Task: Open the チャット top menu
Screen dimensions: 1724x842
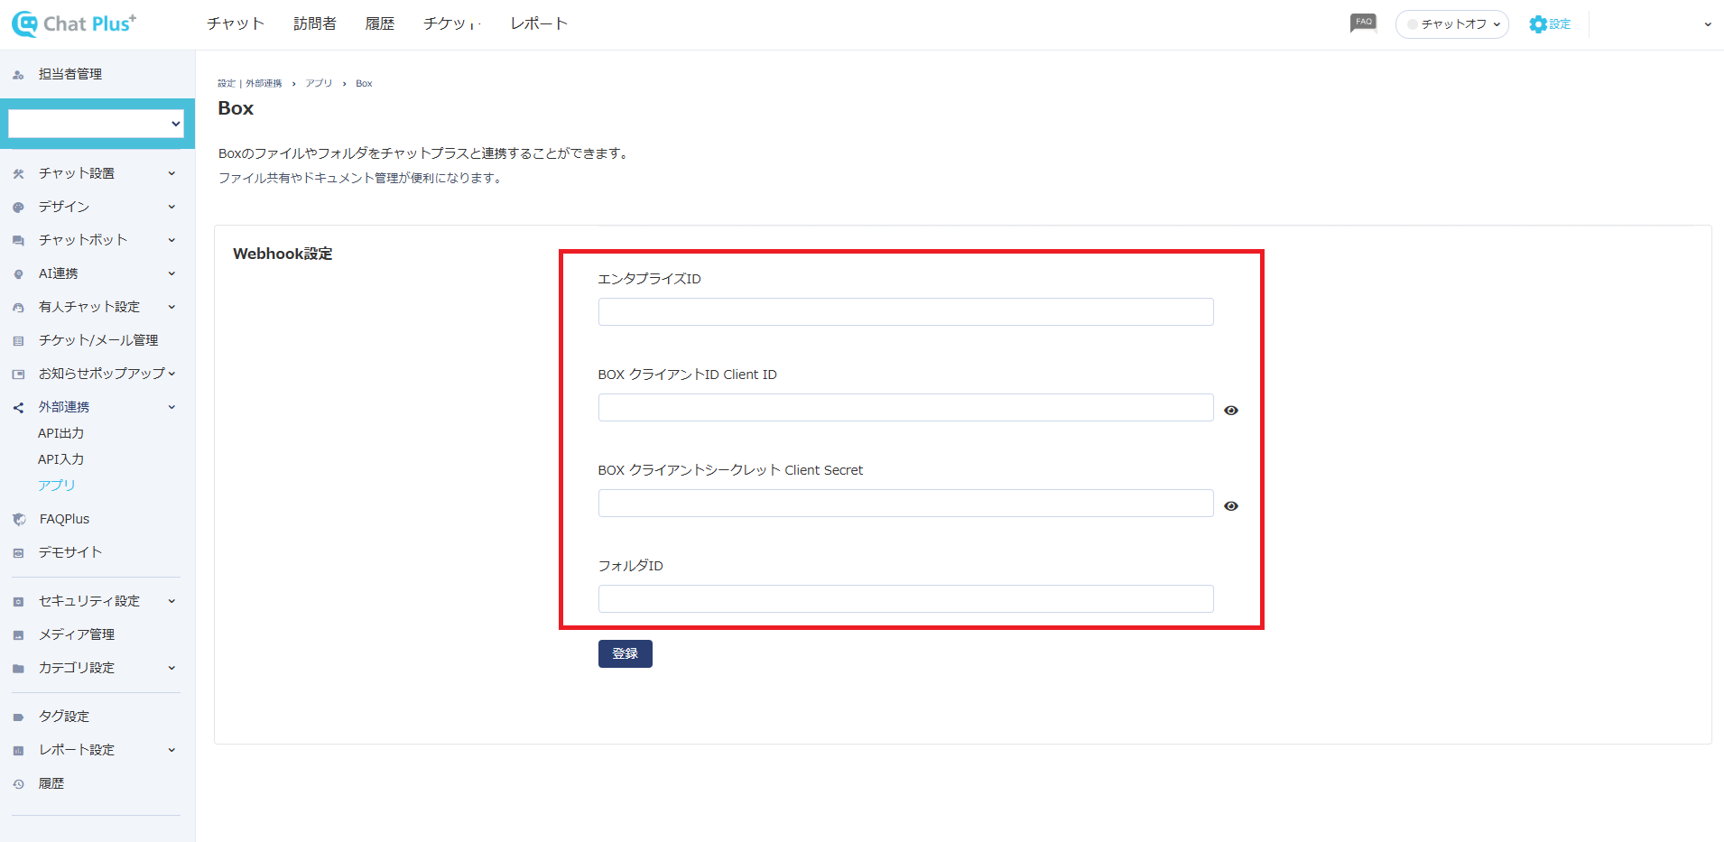Action: point(236,23)
